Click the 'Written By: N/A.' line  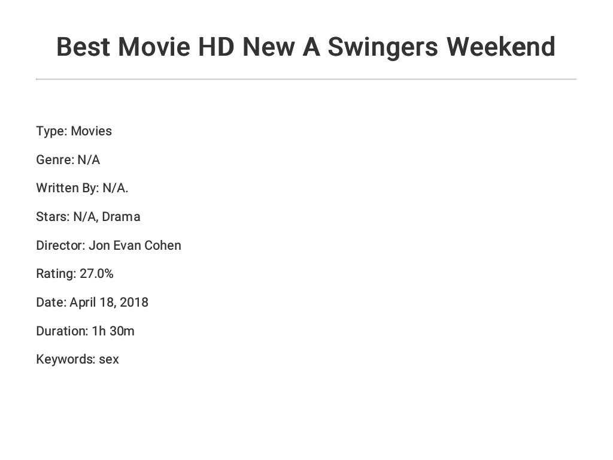82,188
